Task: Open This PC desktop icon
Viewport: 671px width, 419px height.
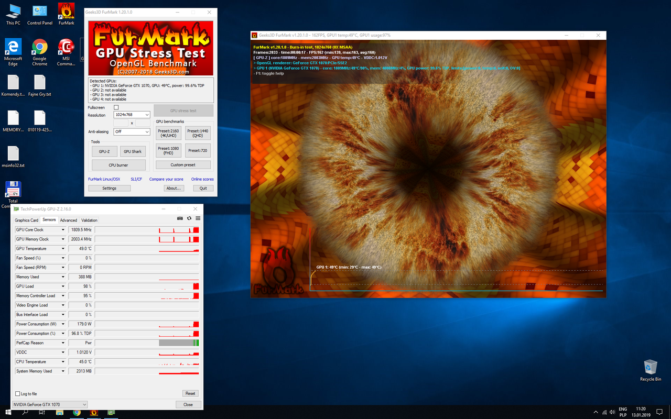Action: (x=13, y=15)
